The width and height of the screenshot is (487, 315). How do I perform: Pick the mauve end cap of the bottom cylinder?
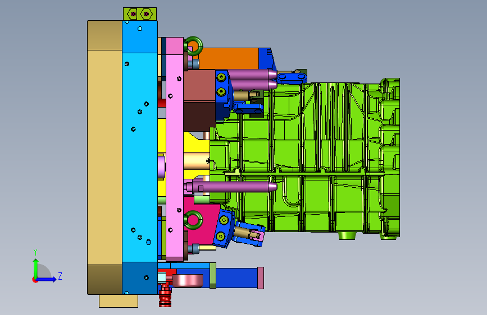pyautogui.click(x=261, y=278)
